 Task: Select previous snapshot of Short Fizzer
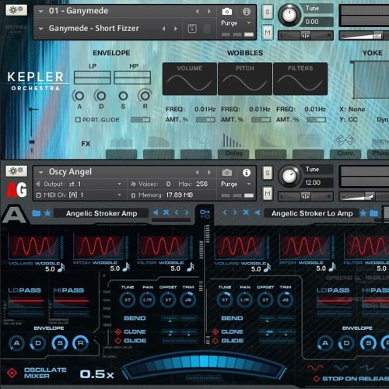click(164, 29)
